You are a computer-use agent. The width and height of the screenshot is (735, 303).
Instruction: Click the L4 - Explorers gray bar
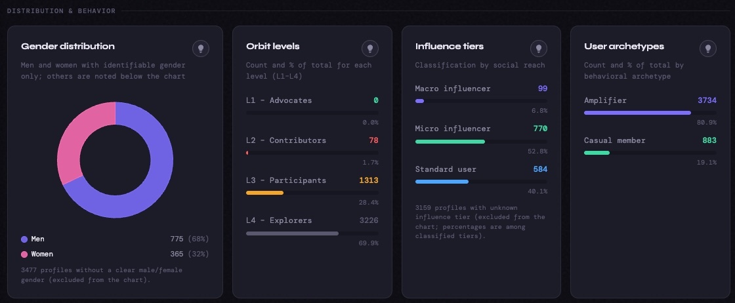pos(292,233)
